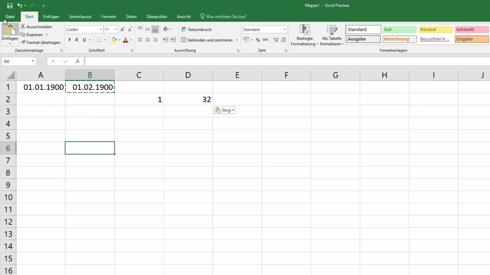Viewport: 490px width, 275px height.
Task: Click Verbinden und zentrieren
Action: (207, 40)
